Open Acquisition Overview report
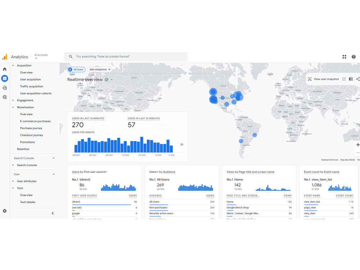360x270 pixels. tap(26, 73)
